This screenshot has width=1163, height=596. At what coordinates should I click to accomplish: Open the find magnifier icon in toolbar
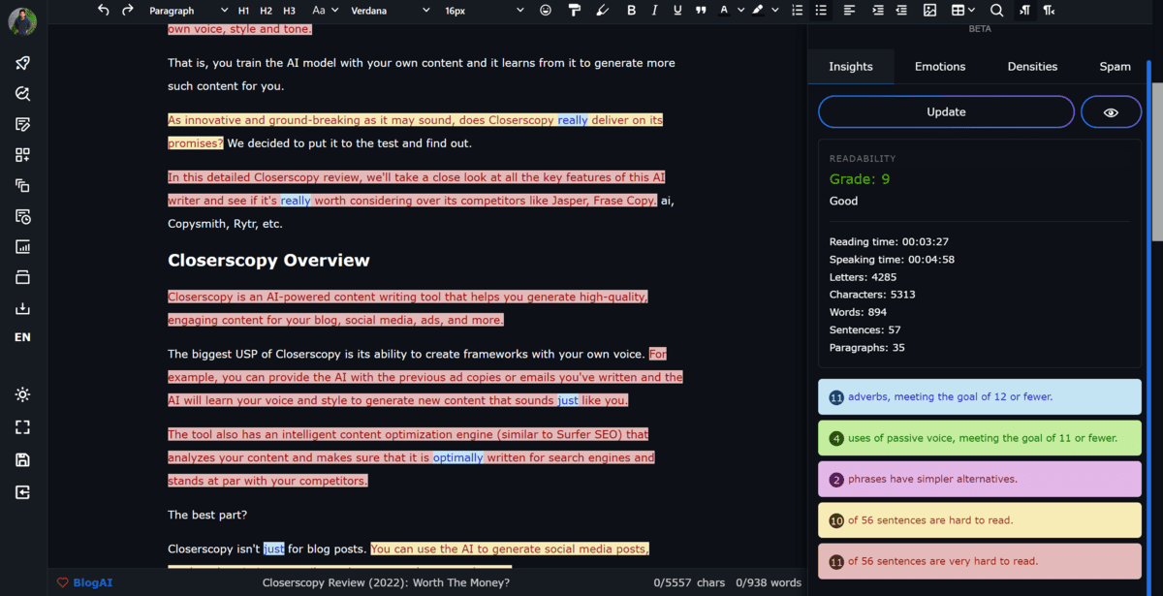(996, 11)
